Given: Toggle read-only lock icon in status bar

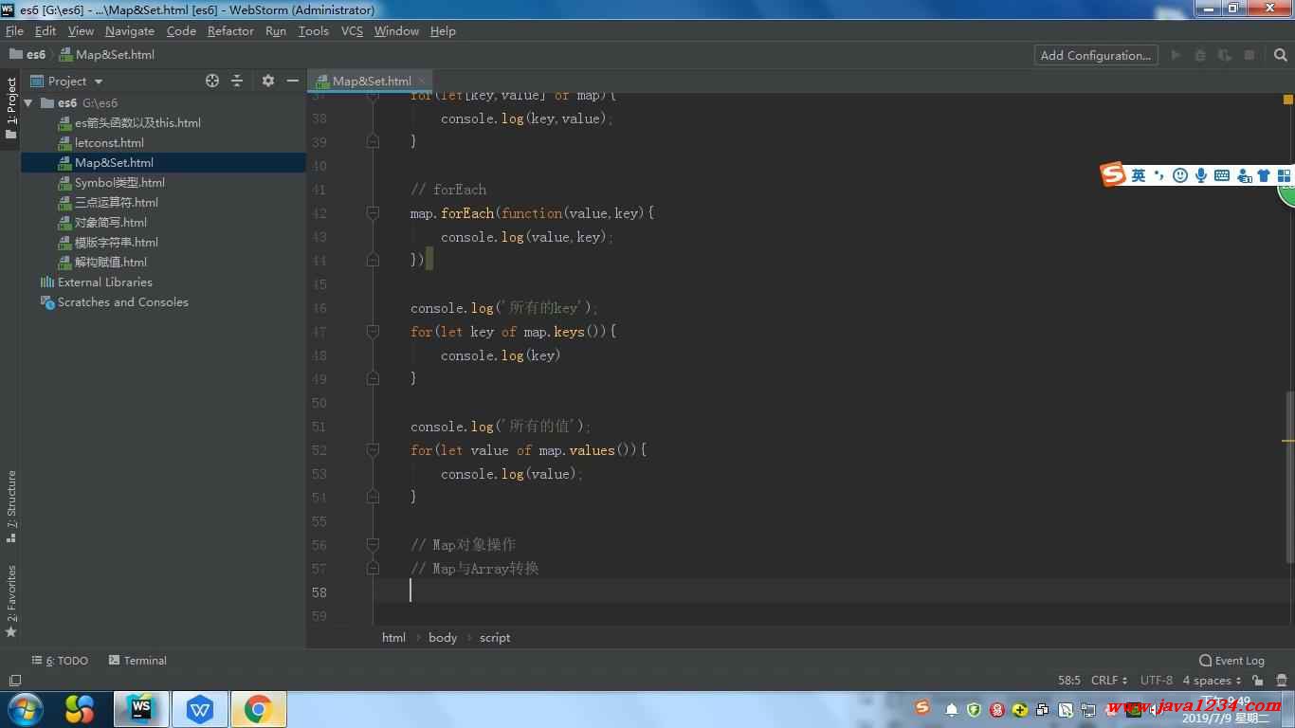Looking at the screenshot, I should [x=1257, y=681].
